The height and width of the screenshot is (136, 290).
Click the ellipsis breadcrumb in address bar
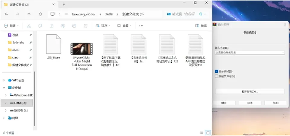(x=66, y=14)
